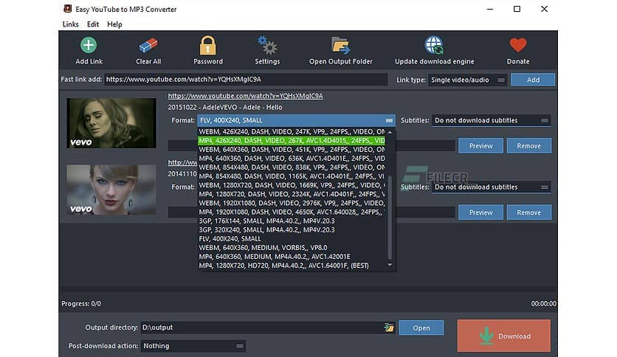Choose highlighted MP4, 426X240 DASH 267K format
The image size is (617, 357).
[x=292, y=140]
